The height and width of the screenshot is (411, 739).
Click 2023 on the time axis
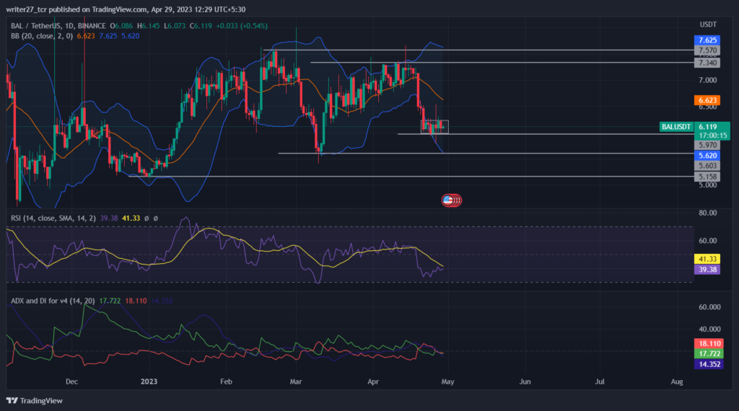pos(149,382)
